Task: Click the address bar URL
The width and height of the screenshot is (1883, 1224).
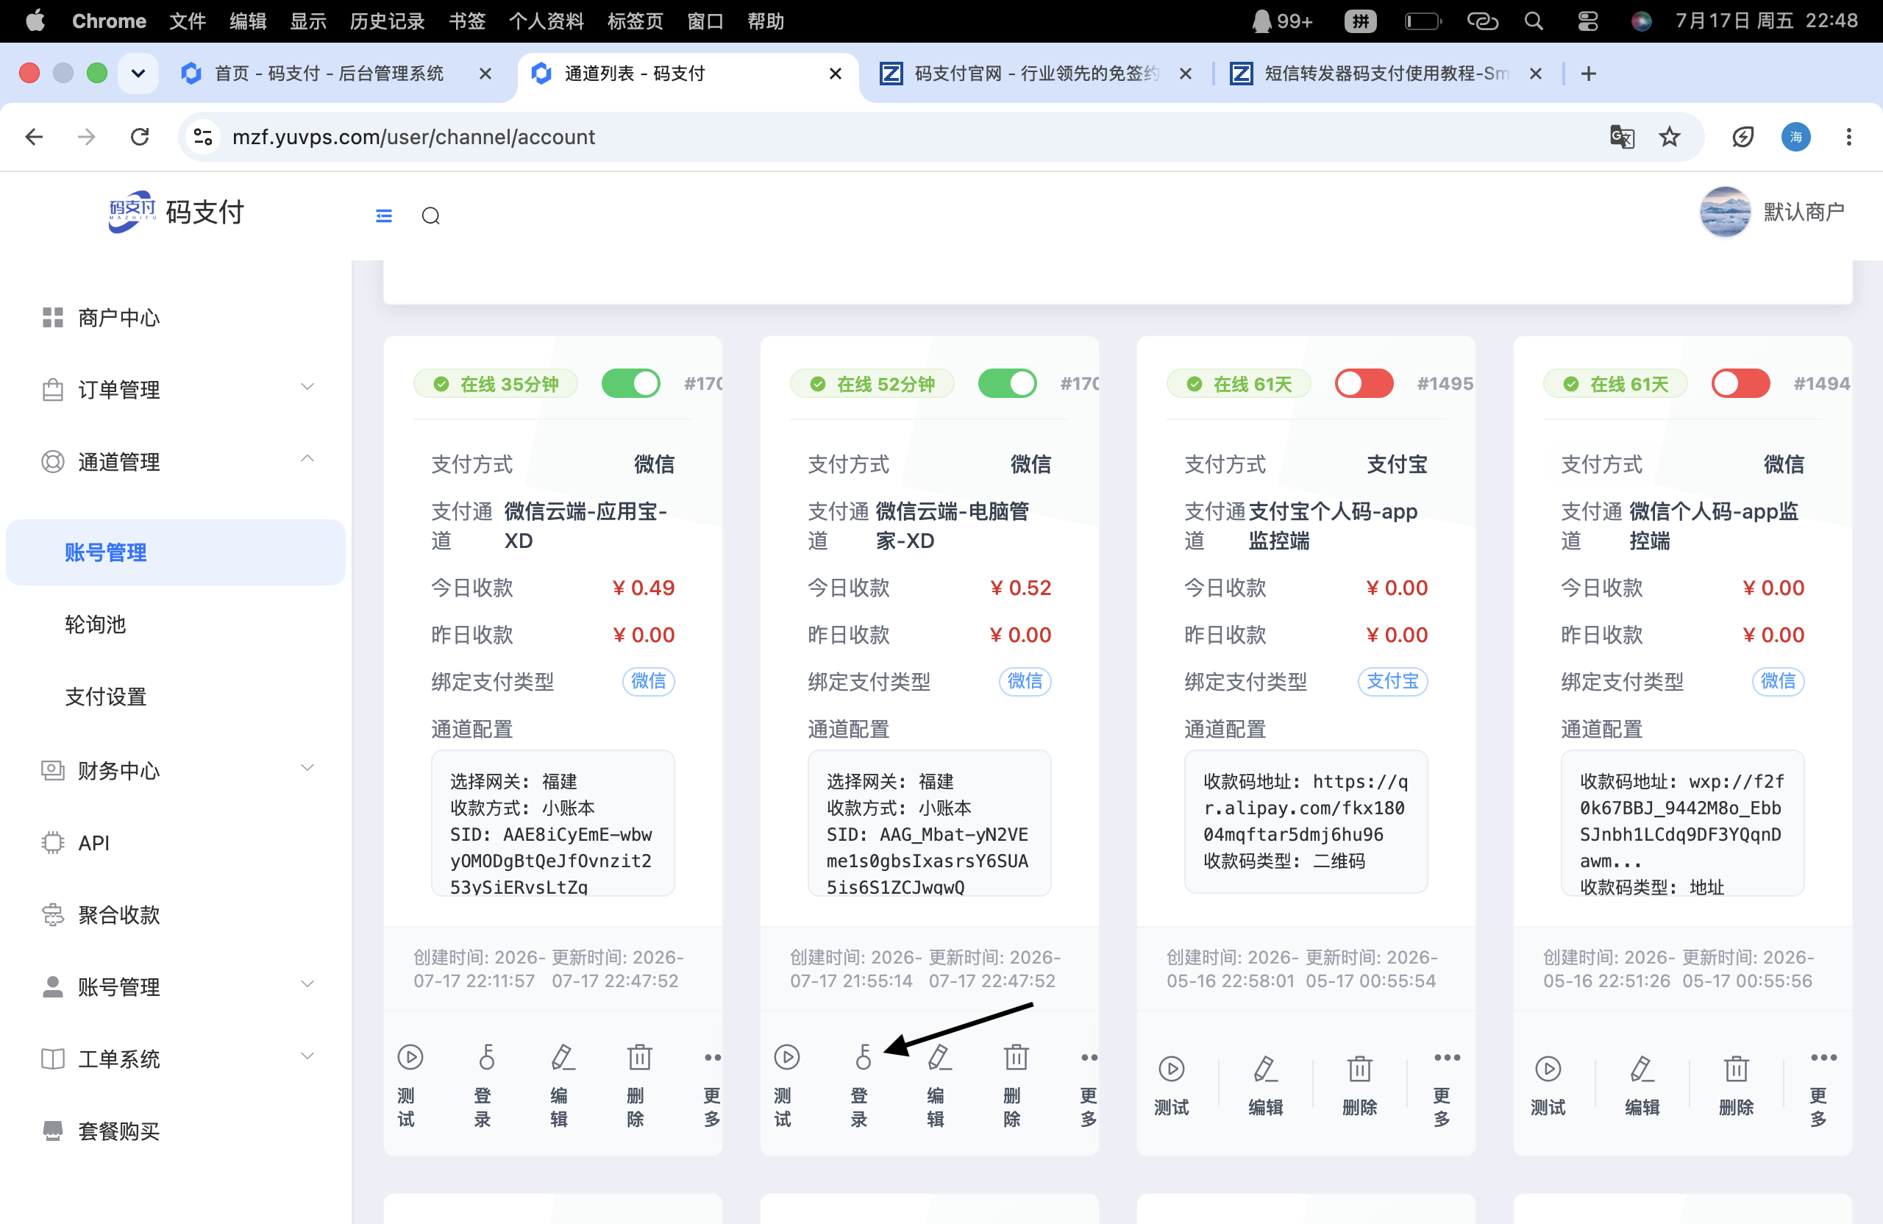Action: coord(413,137)
